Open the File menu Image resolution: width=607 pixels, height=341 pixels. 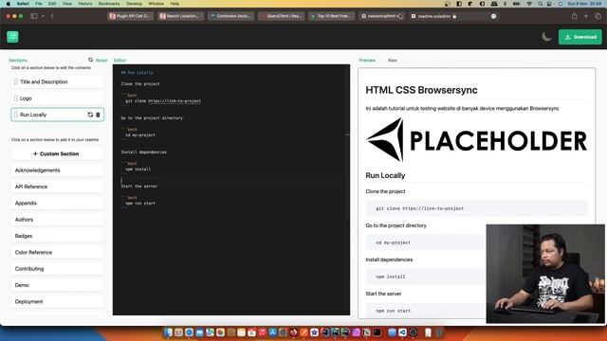39,4
